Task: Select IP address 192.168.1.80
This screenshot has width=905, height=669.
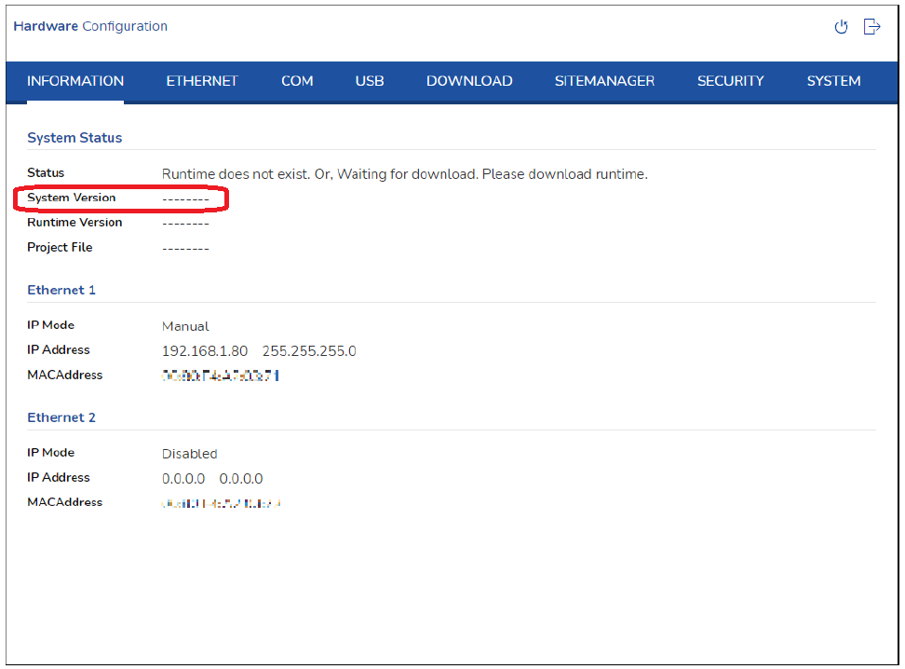Action: 204,351
